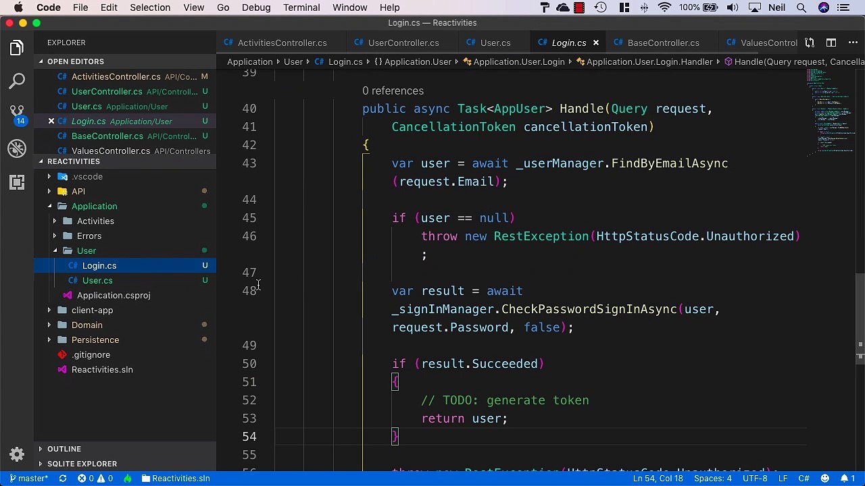Change indentation via Spaces: 4
Screen dimensions: 865x486
(x=713, y=479)
